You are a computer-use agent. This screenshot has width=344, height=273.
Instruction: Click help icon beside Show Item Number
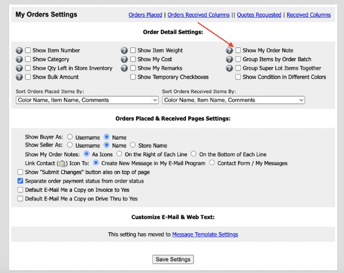20,51
